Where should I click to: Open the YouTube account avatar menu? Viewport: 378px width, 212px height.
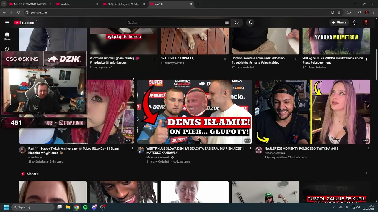[x=366, y=23]
